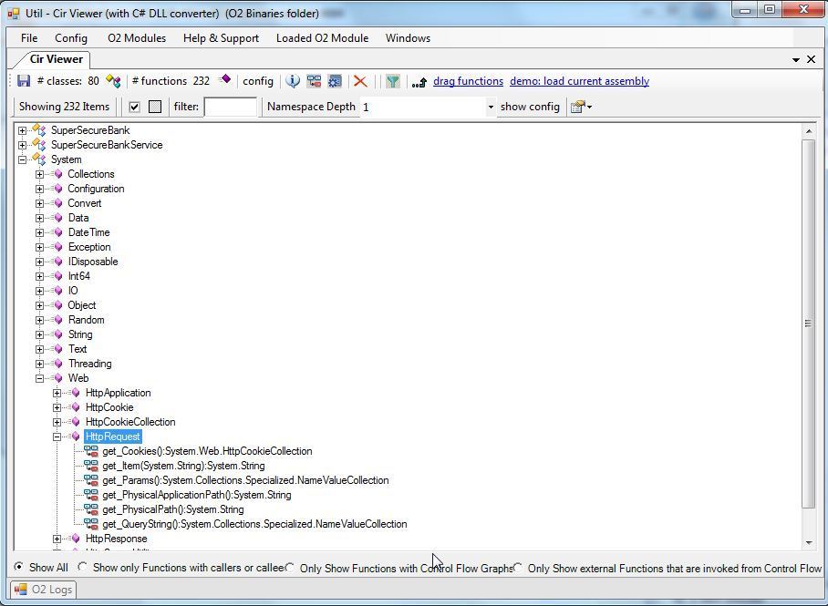Click the classes icon next to 80
The width and height of the screenshot is (828, 606).
(x=113, y=81)
